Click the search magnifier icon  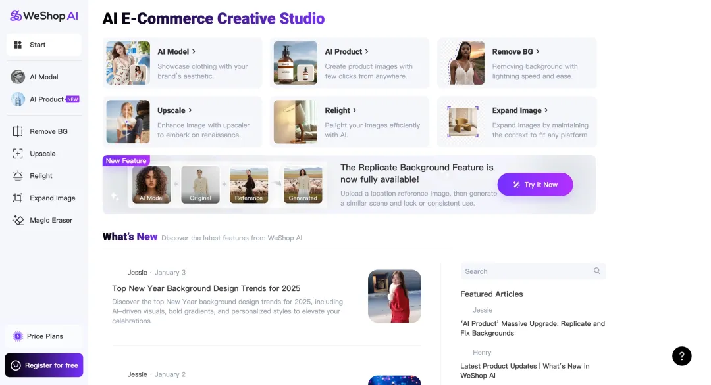tap(596, 271)
